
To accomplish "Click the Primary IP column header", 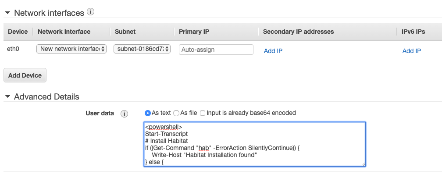I will (x=194, y=32).
